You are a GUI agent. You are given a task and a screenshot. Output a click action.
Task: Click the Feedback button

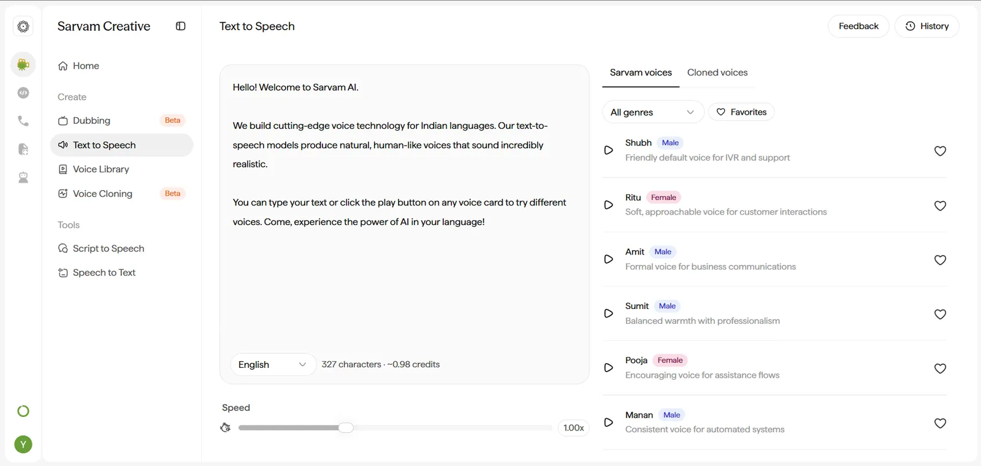point(858,26)
